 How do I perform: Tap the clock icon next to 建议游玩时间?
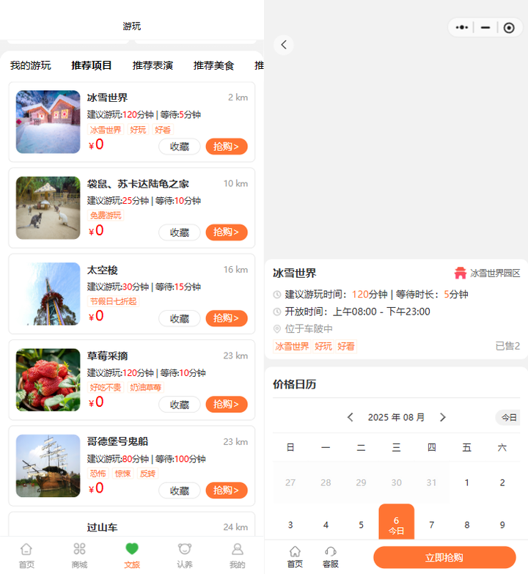pos(277,294)
